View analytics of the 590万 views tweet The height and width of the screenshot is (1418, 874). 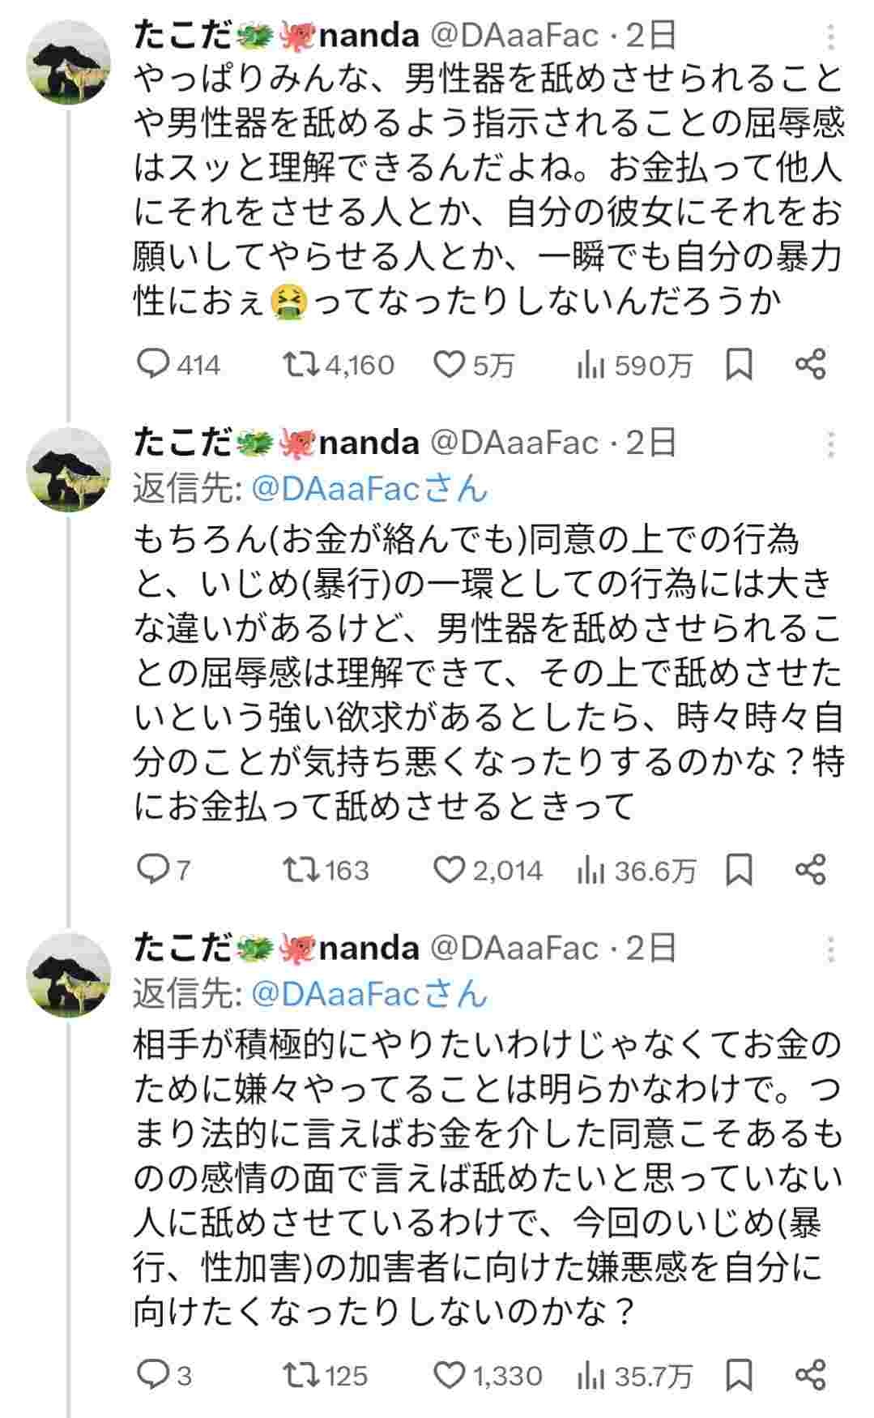tap(591, 366)
